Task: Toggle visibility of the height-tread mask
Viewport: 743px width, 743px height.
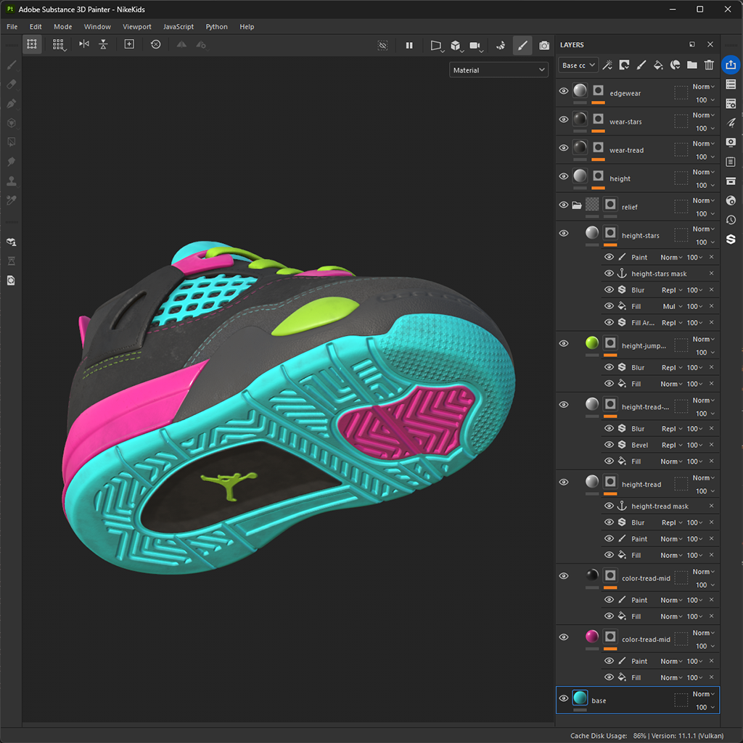Action: pyautogui.click(x=609, y=506)
